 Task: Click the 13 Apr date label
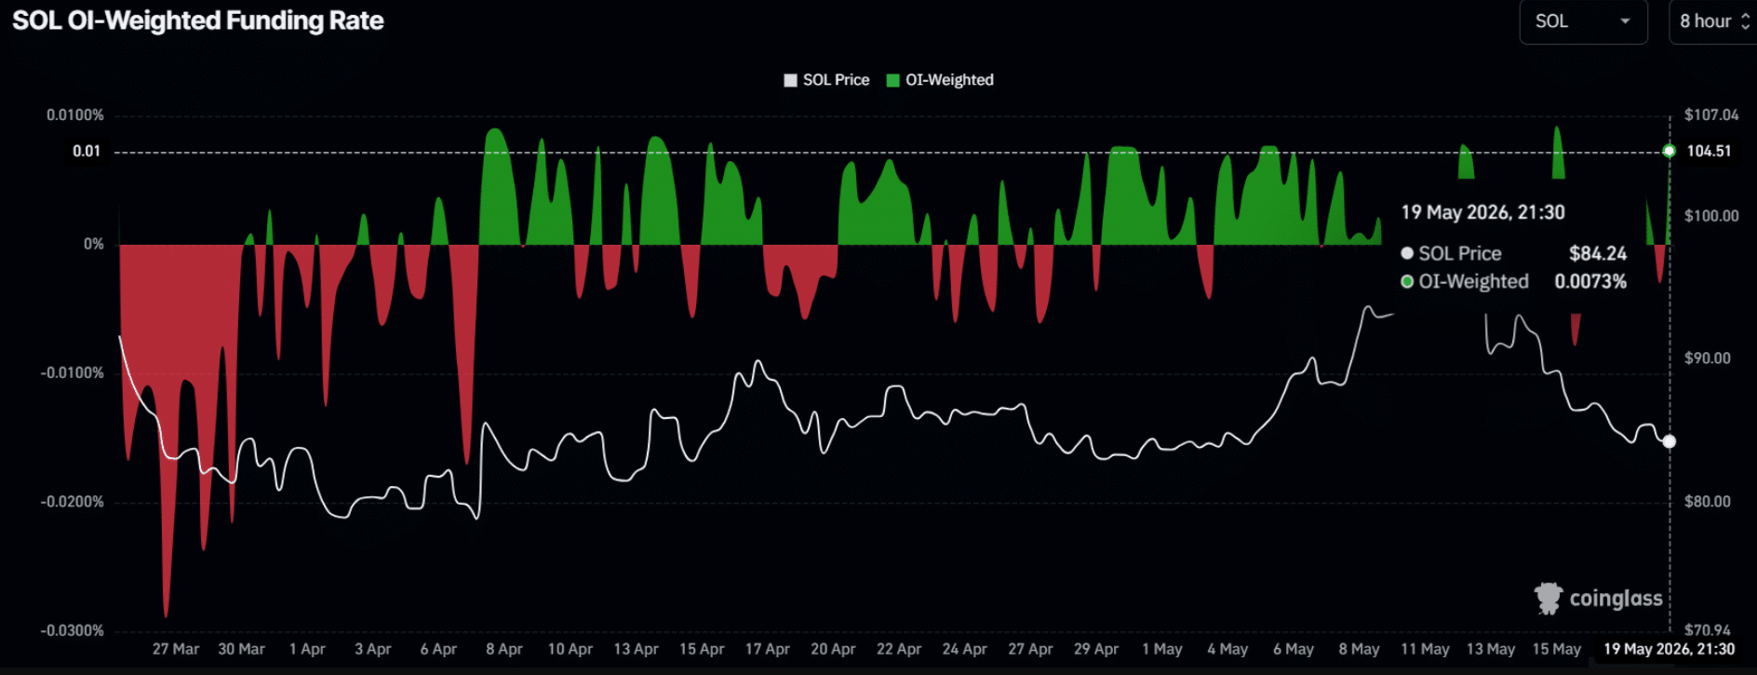[636, 649]
